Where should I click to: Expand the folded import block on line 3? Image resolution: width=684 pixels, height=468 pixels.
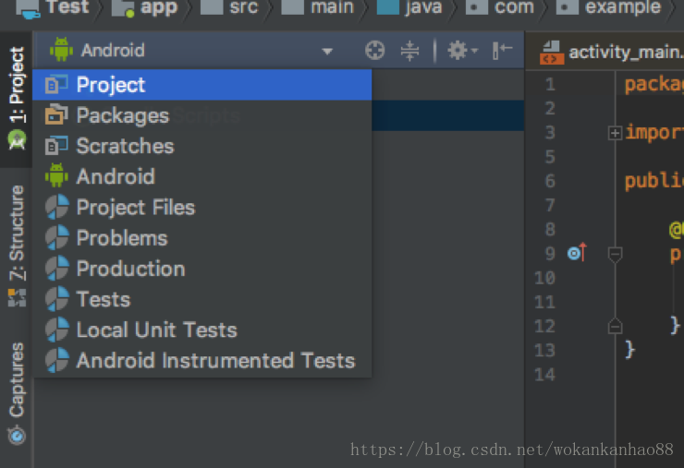tap(615, 133)
